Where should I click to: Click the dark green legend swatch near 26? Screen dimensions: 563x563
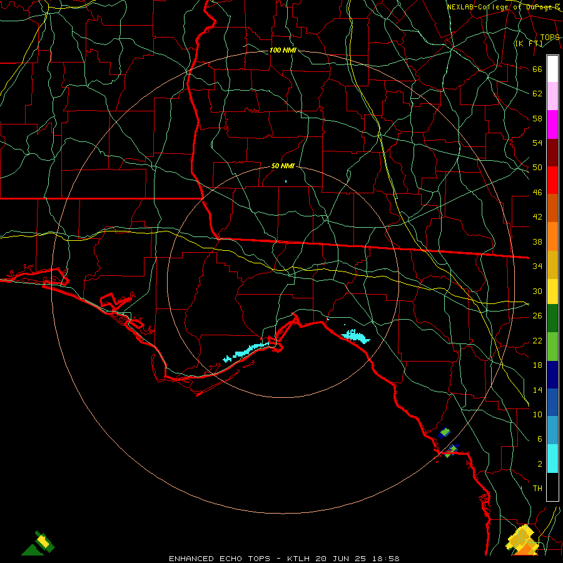click(552, 318)
